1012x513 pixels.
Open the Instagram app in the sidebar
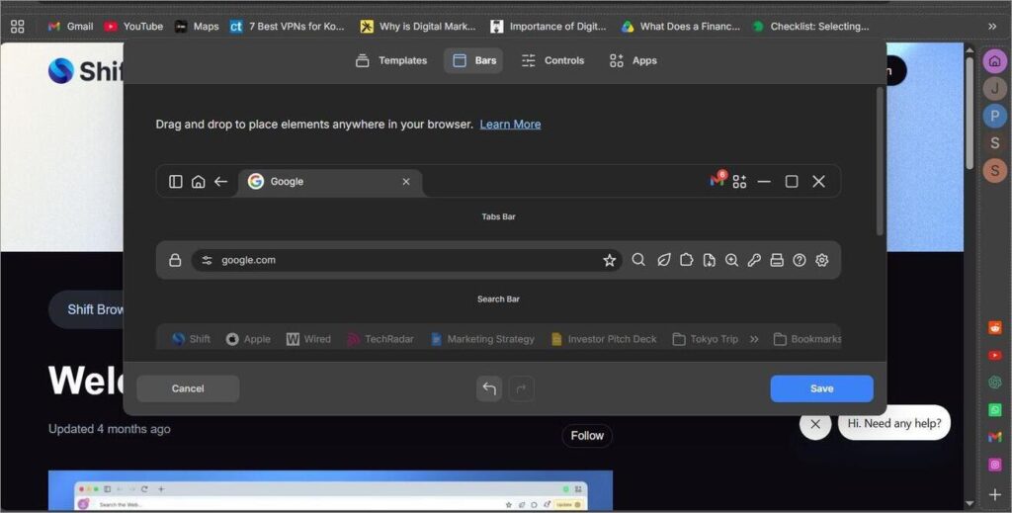click(994, 465)
